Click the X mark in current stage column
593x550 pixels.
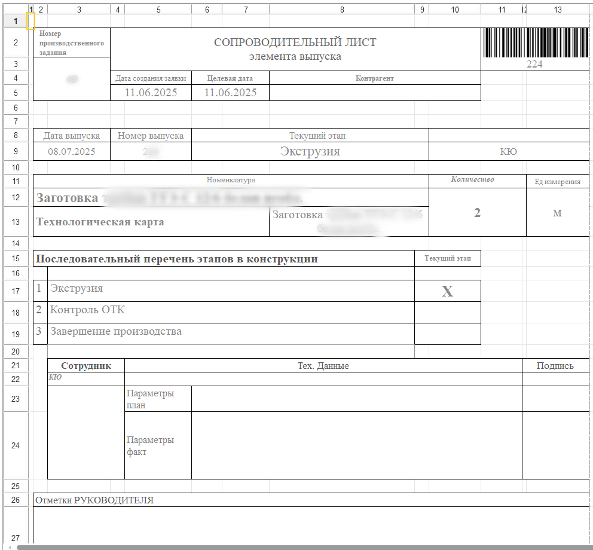click(447, 291)
